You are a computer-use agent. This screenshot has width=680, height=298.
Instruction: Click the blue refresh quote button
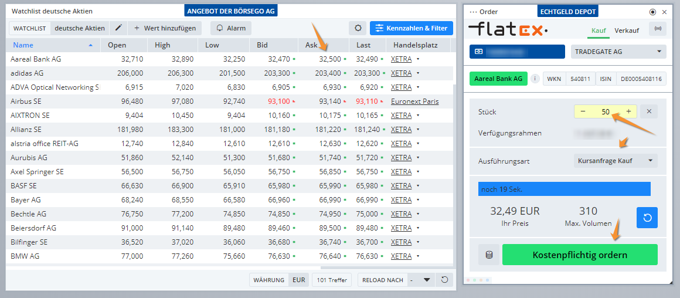point(647,217)
